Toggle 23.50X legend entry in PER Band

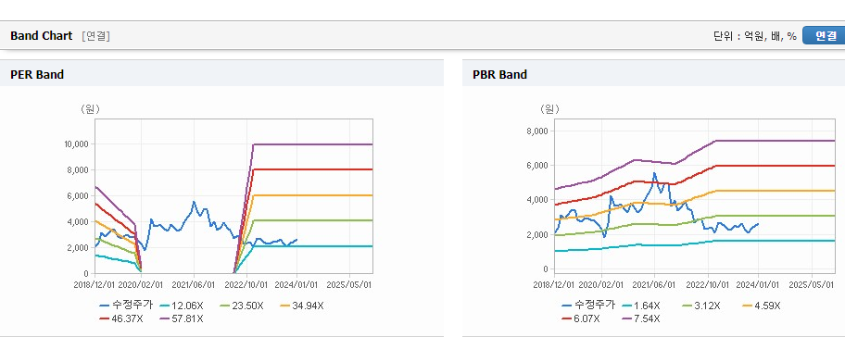[x=243, y=306]
